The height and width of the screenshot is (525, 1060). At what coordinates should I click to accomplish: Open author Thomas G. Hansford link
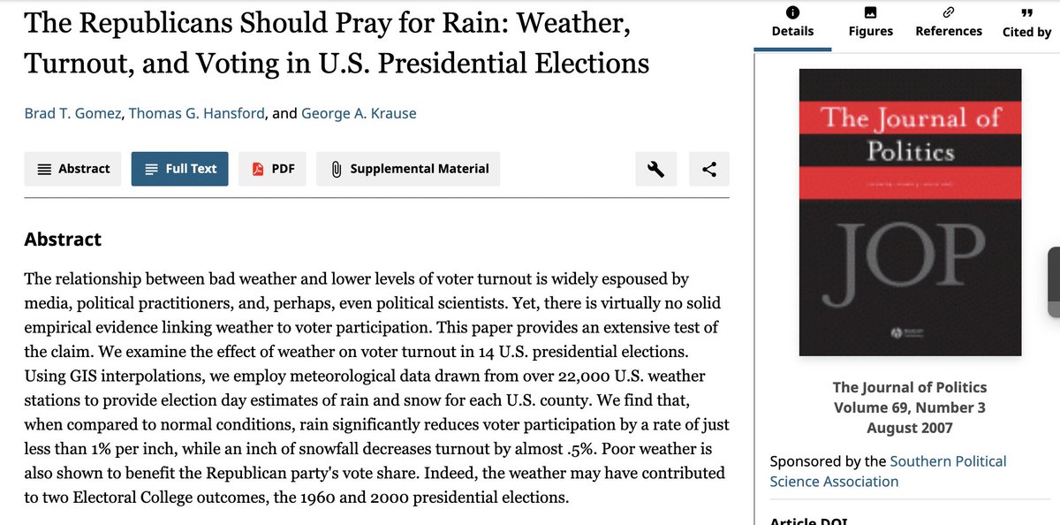click(x=198, y=113)
